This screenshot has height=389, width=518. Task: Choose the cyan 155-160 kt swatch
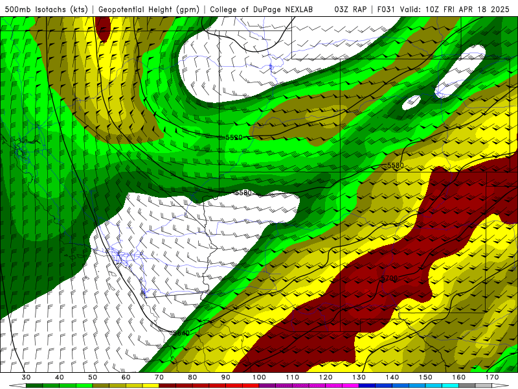[450, 386]
